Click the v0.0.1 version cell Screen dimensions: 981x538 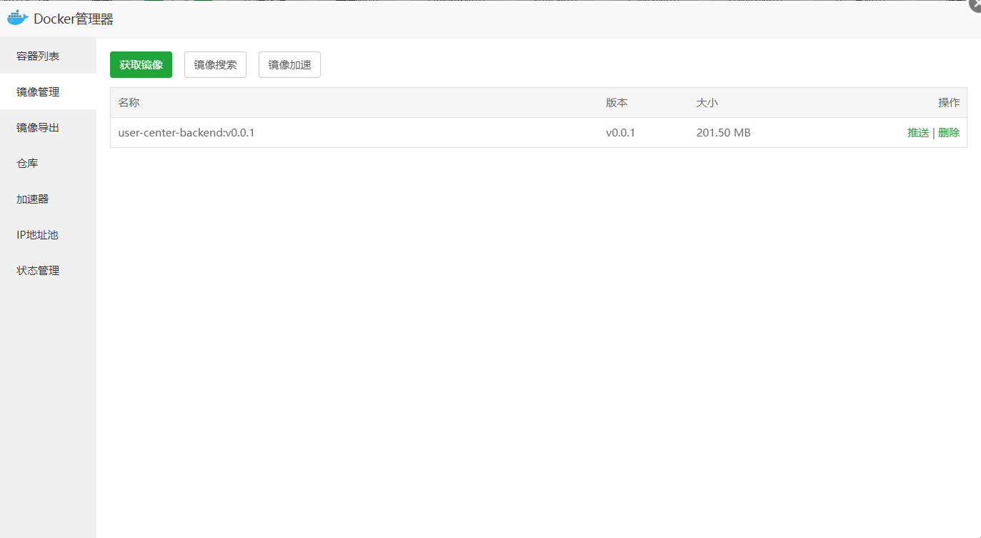pos(620,132)
